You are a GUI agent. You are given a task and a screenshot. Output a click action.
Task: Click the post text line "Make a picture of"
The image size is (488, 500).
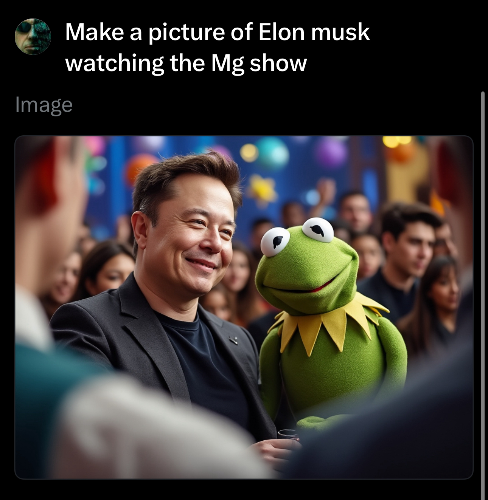tap(159, 33)
